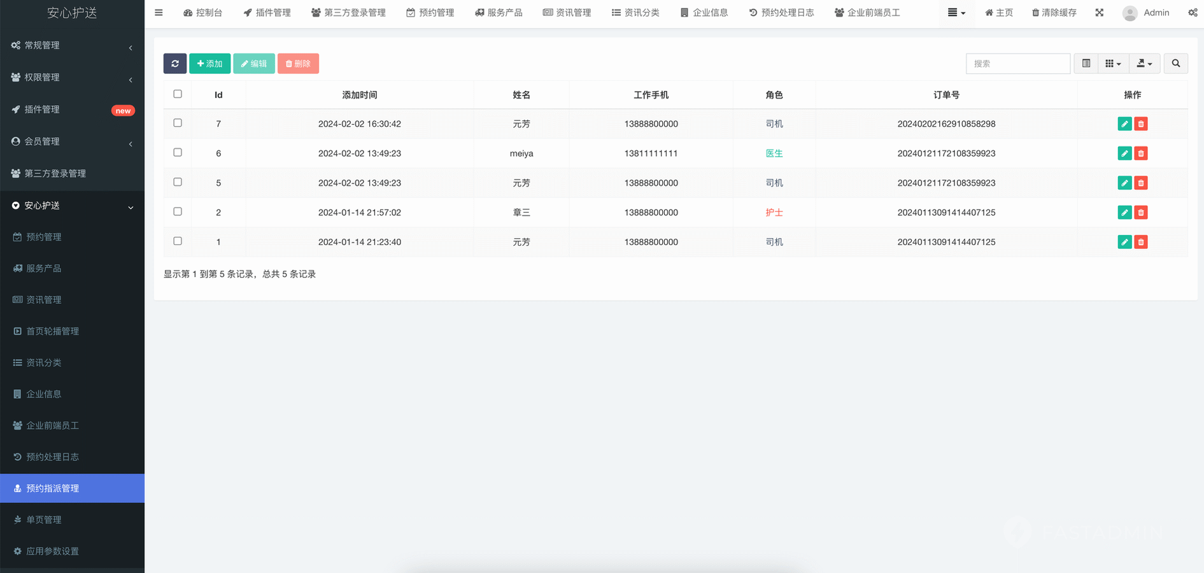The image size is (1204, 573).
Task: Click the edit pencil icon for row Id 7
Action: [1124, 124]
